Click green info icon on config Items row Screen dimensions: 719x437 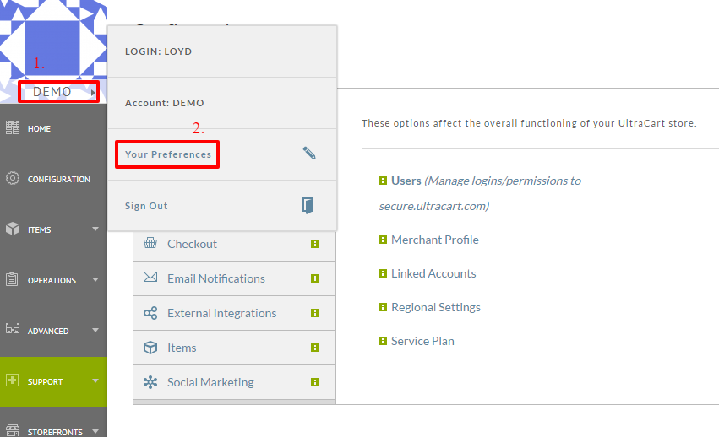315,348
